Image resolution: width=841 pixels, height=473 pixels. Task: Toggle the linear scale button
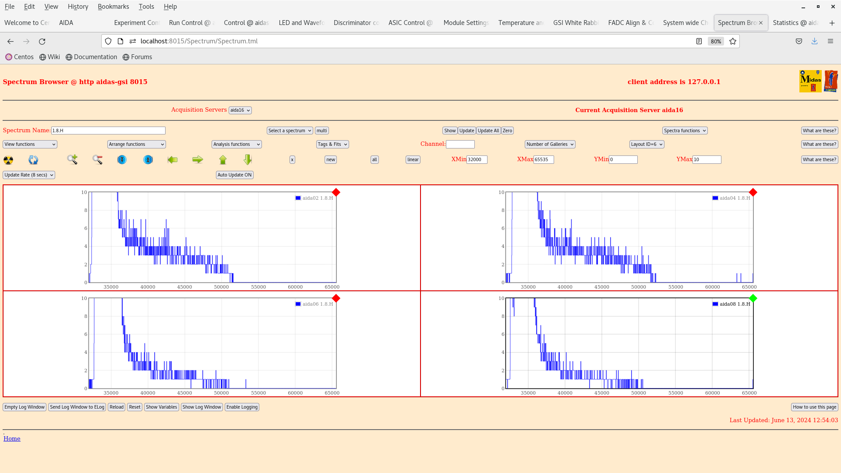click(413, 160)
